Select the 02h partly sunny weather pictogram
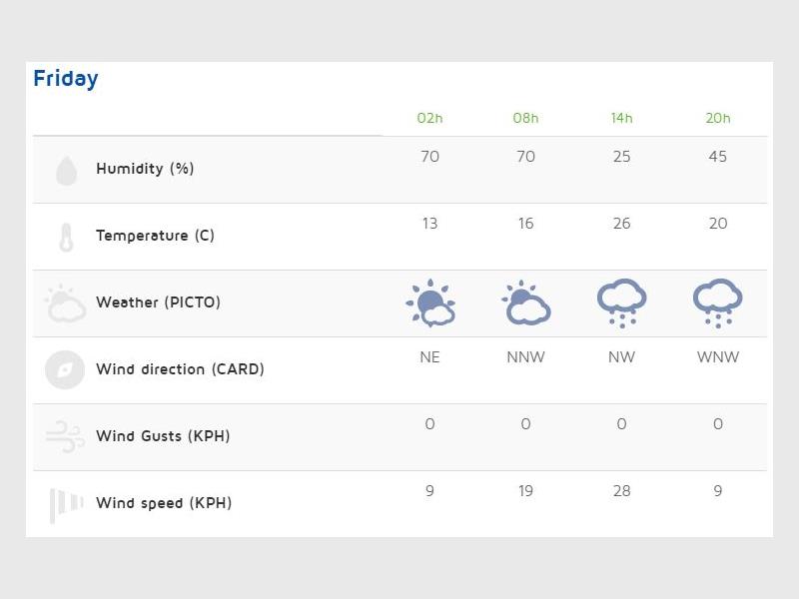799x599 pixels. click(430, 303)
